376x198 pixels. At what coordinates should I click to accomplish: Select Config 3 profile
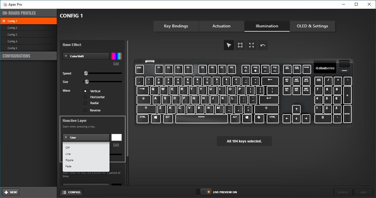[28, 35]
